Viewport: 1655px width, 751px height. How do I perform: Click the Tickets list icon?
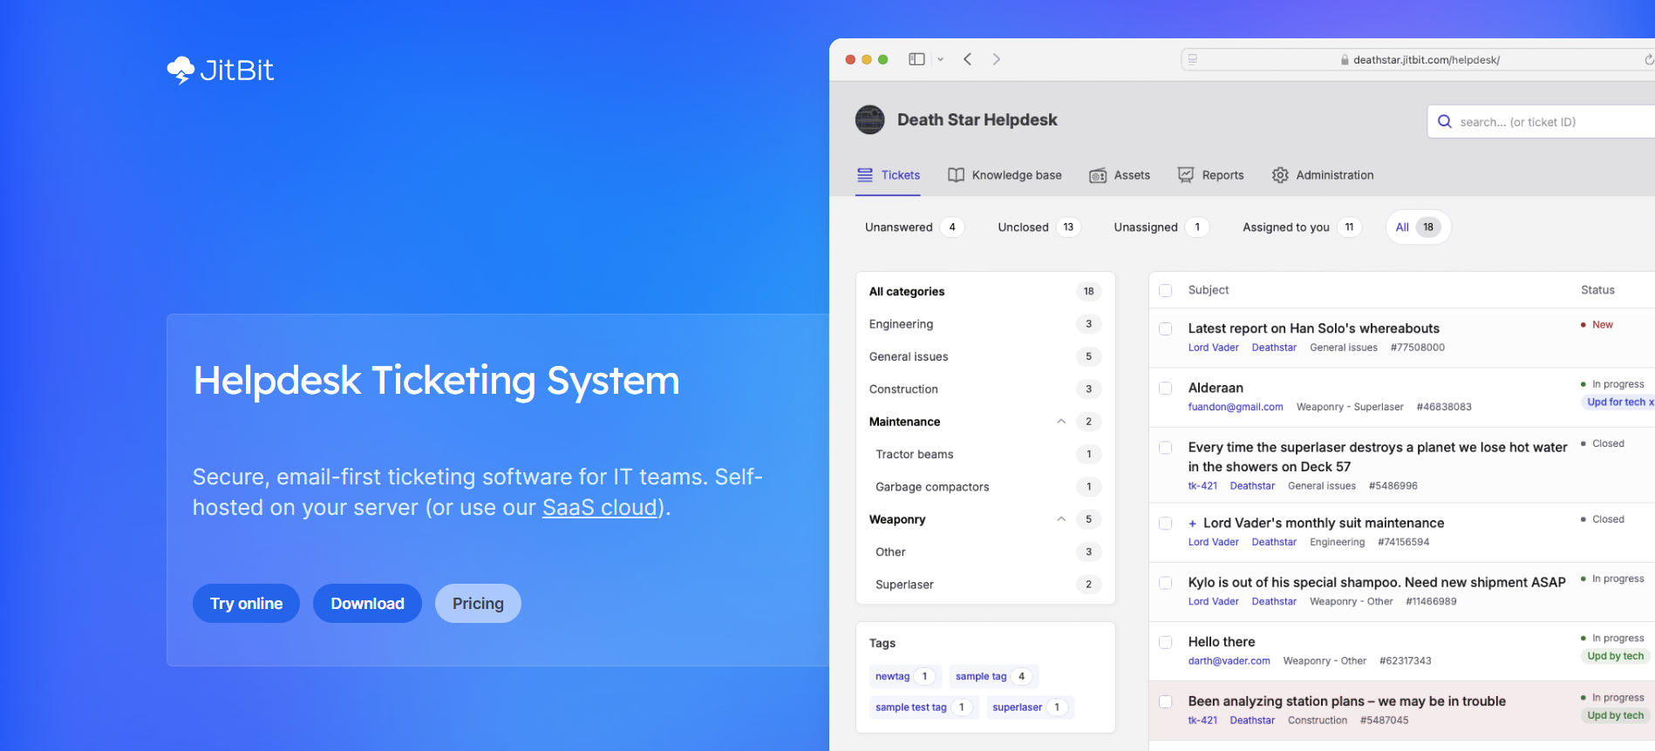point(865,175)
